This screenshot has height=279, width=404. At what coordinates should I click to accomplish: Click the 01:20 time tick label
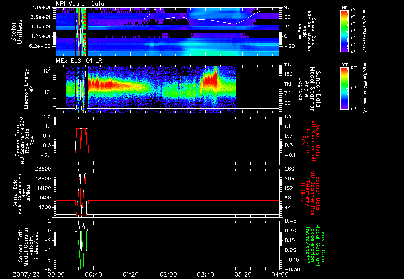(x=131, y=274)
